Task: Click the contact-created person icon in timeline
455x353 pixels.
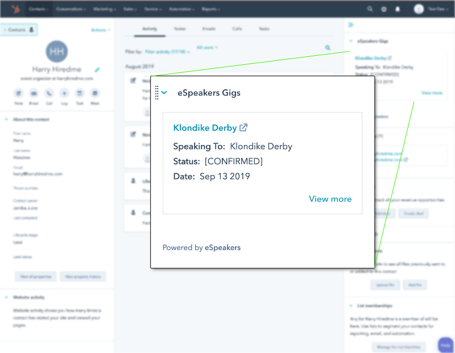Action: pyautogui.click(x=133, y=213)
